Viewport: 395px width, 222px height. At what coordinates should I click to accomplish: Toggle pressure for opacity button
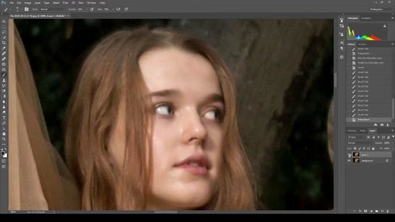(x=92, y=9)
